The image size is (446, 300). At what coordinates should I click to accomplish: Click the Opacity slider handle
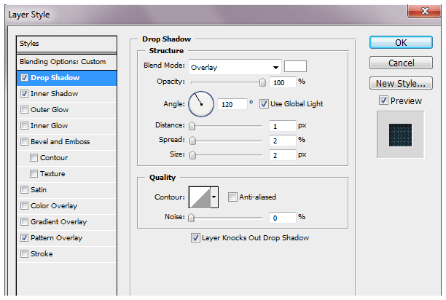262,82
